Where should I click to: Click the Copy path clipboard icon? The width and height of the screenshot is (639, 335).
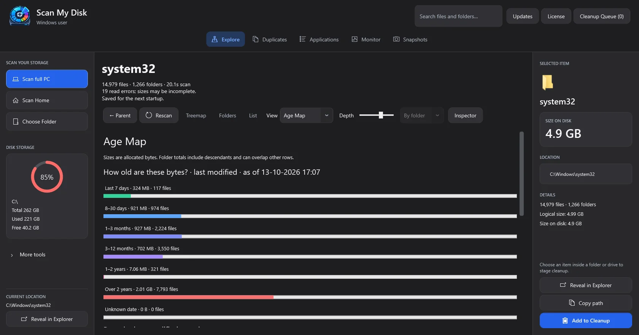[x=572, y=303]
